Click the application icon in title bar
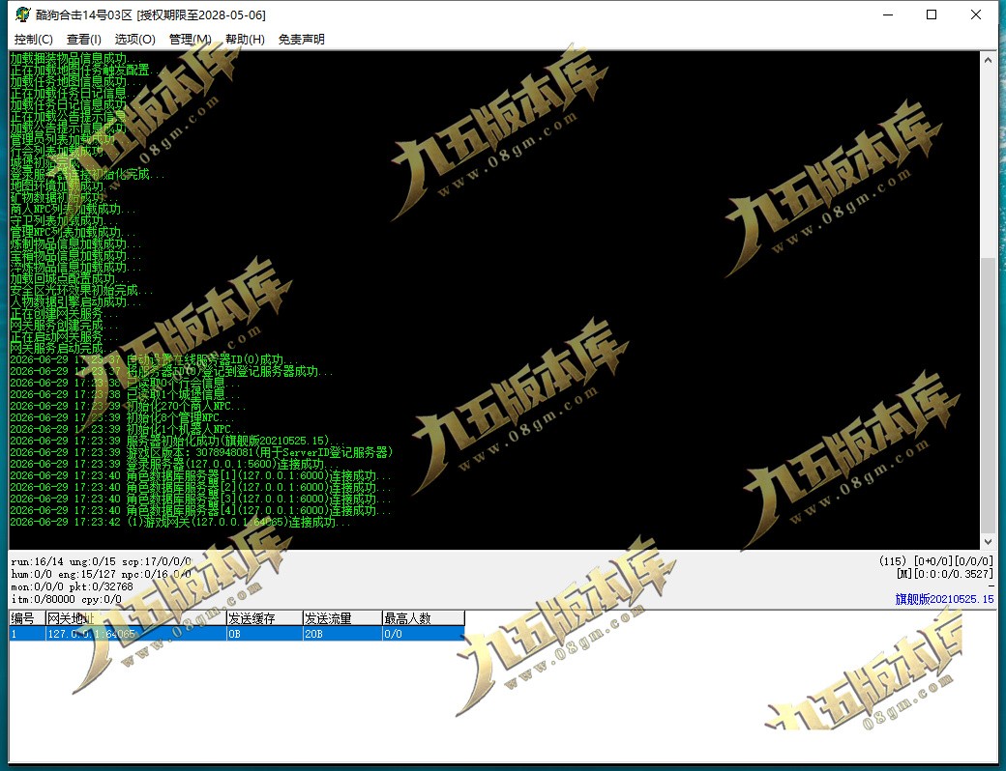1006x771 pixels. [23, 14]
